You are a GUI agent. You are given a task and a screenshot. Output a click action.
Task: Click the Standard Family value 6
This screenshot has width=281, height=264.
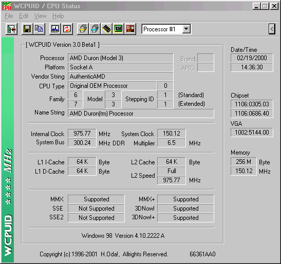coord(76,95)
